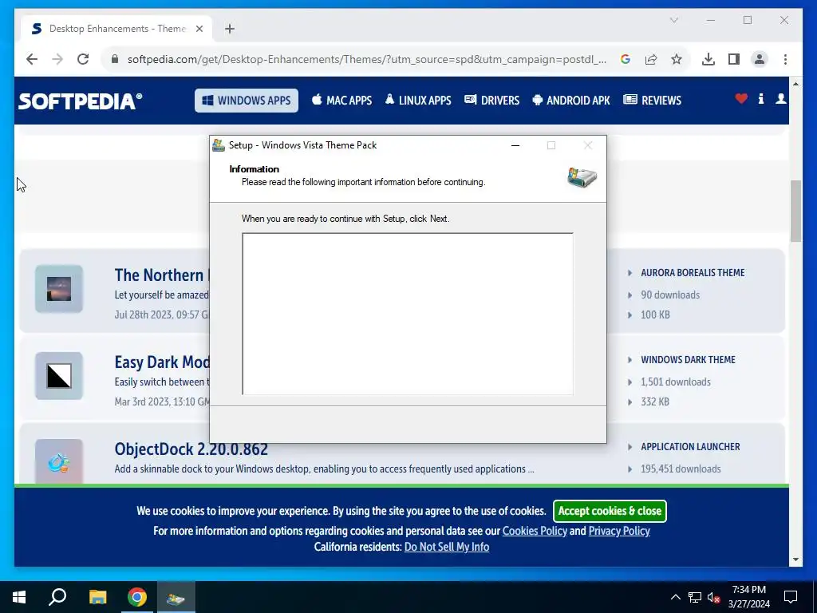Click the '332 KB' size text

(655, 402)
